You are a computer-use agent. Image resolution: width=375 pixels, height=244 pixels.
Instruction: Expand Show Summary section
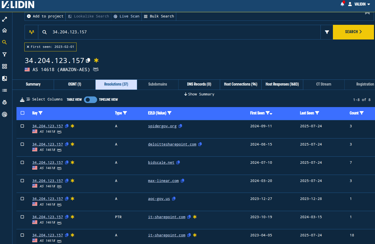[199, 94]
